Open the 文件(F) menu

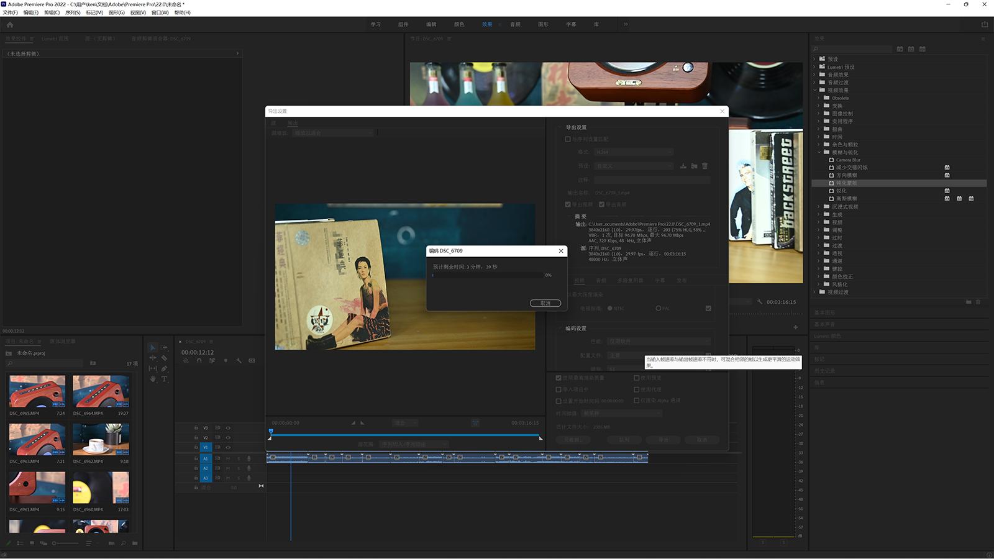(x=10, y=12)
